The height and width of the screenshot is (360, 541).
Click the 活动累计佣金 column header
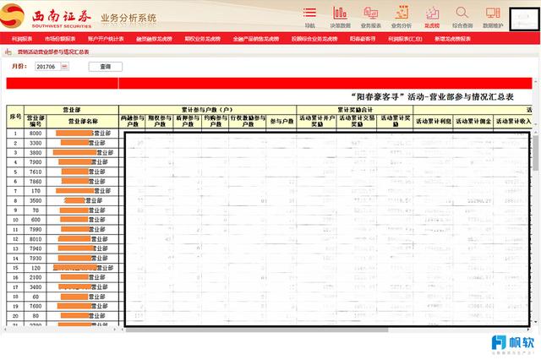tap(473, 122)
